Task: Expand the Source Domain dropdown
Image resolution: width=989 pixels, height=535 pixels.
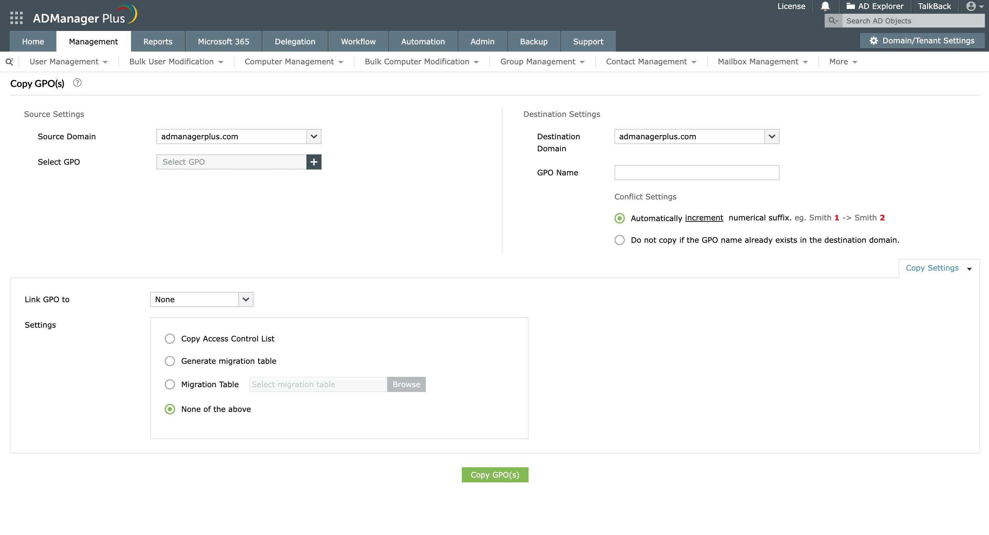Action: point(314,137)
